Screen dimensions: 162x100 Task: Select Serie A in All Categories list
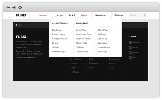point(55,47)
